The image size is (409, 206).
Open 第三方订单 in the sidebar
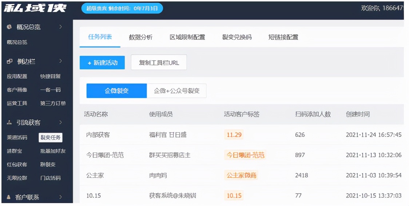point(53,103)
